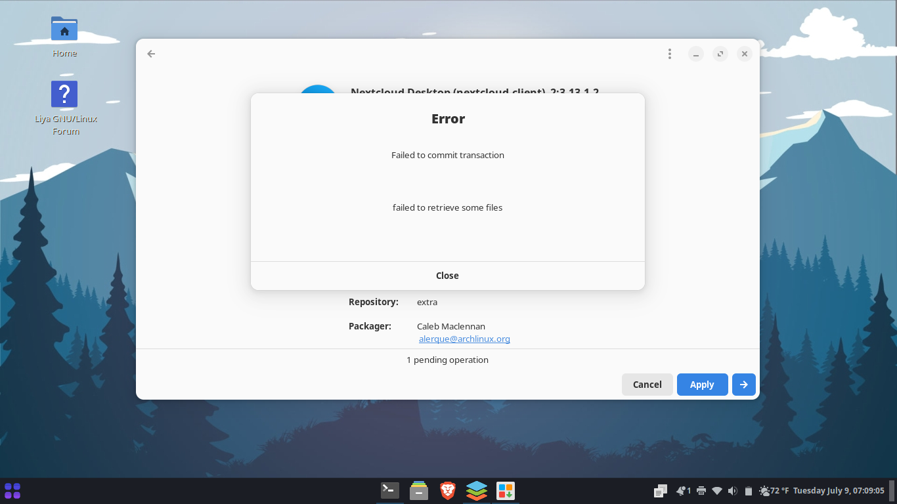Switch to the software manager taskbar icon
The image size is (897, 504).
coord(506,490)
